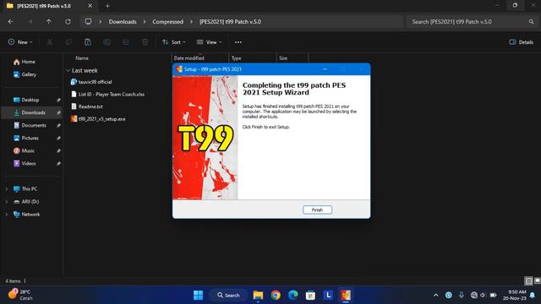This screenshot has width=541, height=304.
Task: Switch to large thumbnails view icon
Action: (537, 281)
